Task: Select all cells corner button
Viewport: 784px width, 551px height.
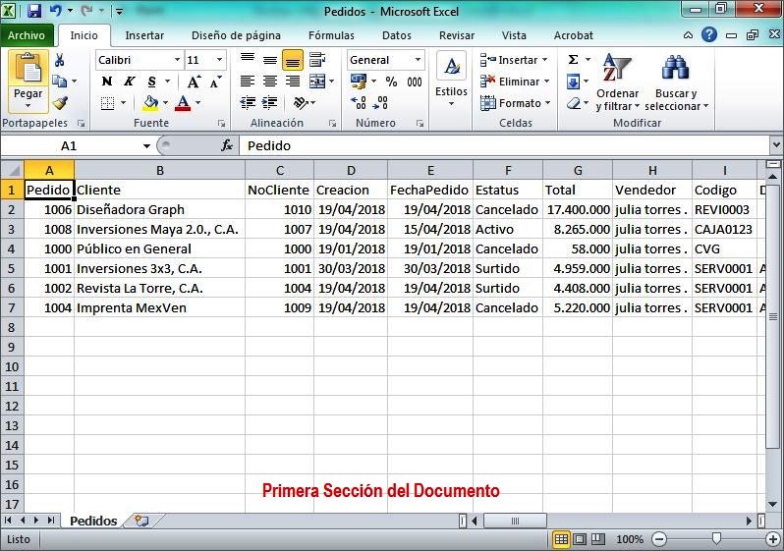Action: [13, 170]
